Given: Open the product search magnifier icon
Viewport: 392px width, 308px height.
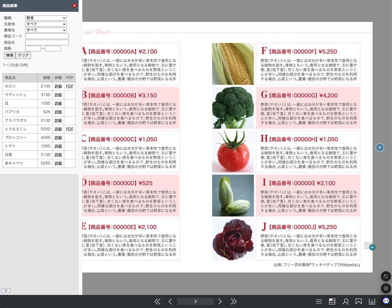Looking at the screenshot, I should (x=345, y=301).
